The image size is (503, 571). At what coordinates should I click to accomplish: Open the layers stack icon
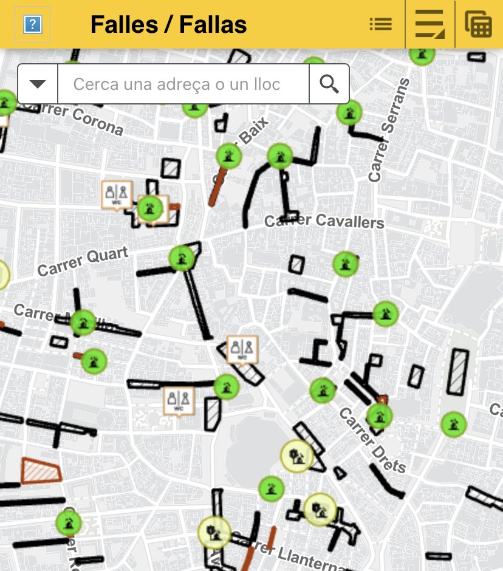click(479, 24)
